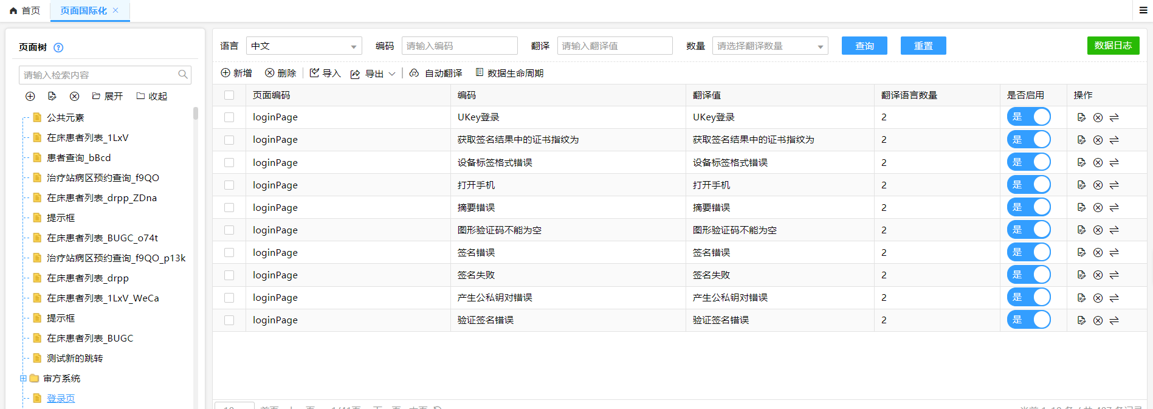
Task: Open the 数量 translation count dropdown
Action: click(x=769, y=46)
